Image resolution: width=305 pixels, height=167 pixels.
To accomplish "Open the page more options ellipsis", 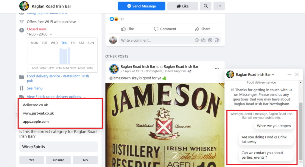I will (219, 6).
